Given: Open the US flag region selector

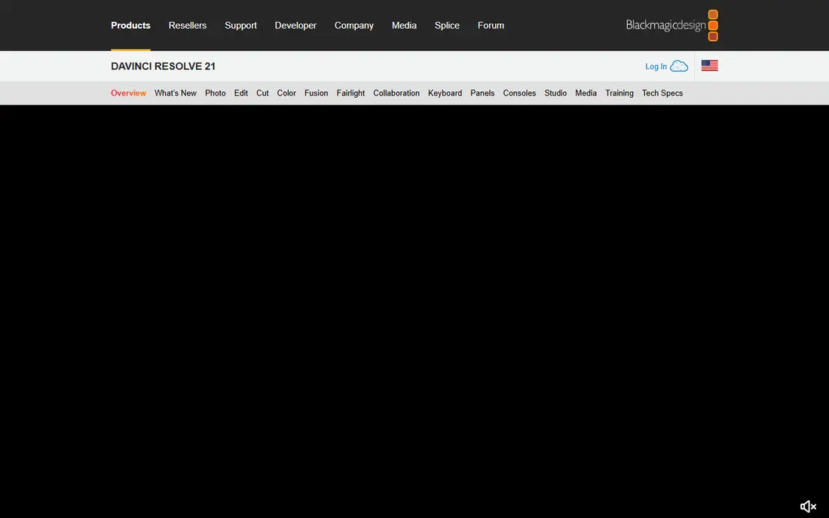Looking at the screenshot, I should click(x=709, y=66).
